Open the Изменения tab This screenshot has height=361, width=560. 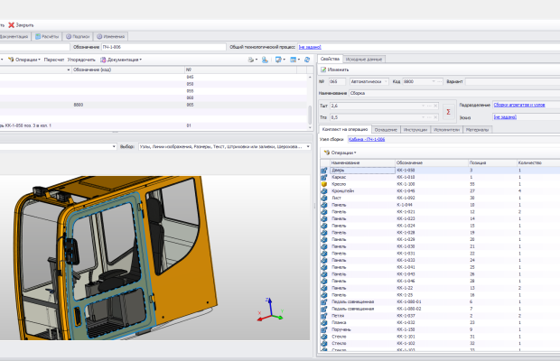111,36
